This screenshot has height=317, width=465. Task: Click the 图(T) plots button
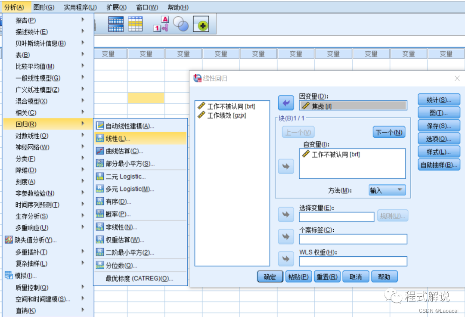439,113
